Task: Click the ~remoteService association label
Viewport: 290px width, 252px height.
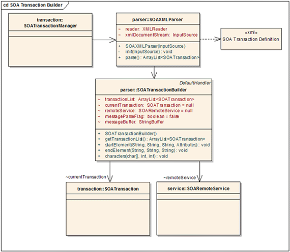Action: pos(180,177)
